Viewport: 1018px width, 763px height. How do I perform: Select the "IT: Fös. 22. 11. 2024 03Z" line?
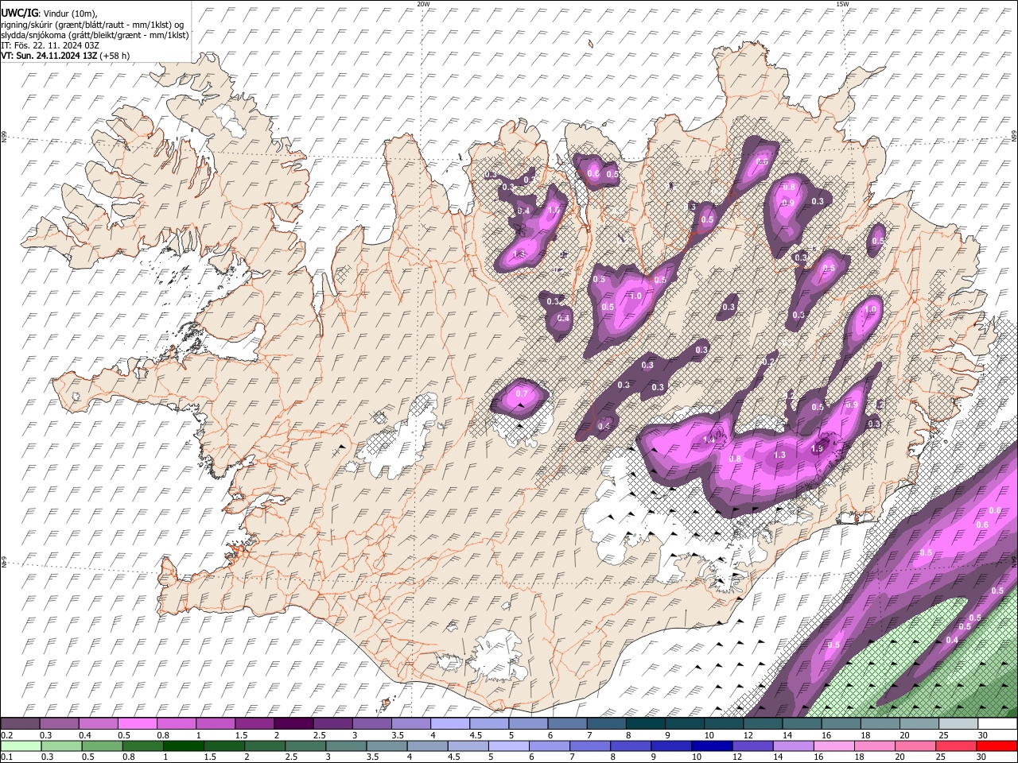click(50, 45)
